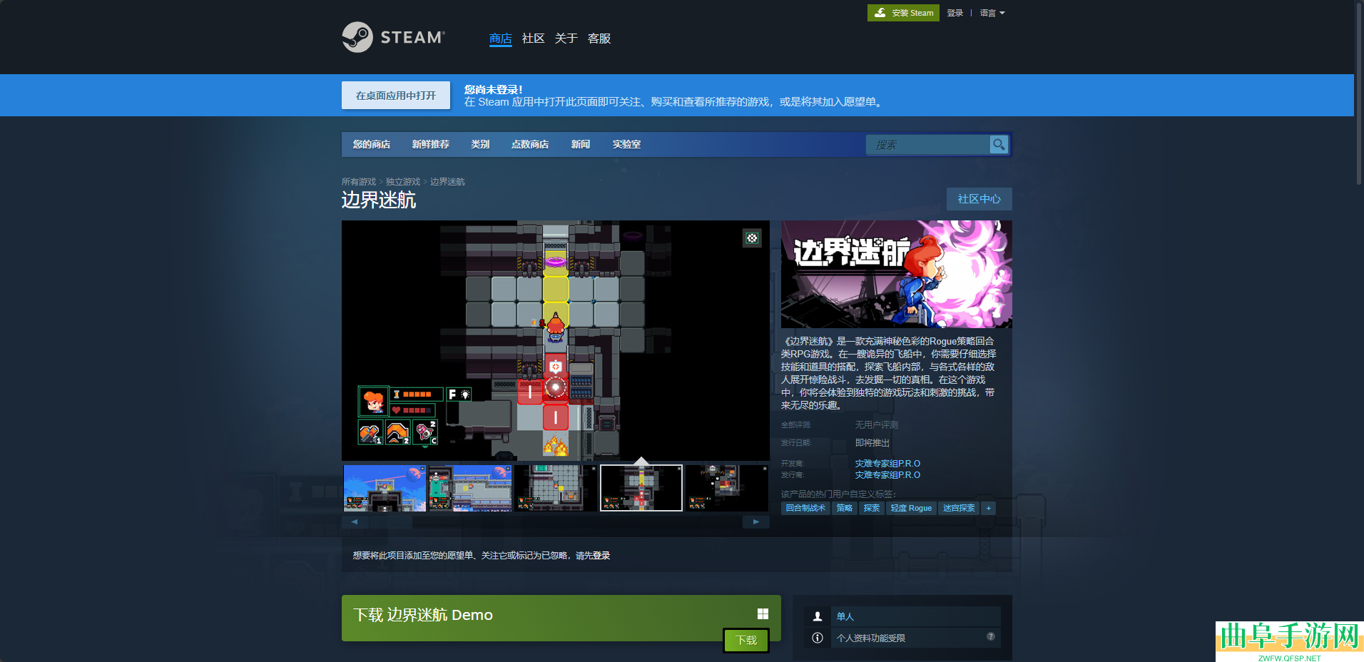Click the 登录 link in wishlist notice
The width and height of the screenshot is (1364, 662).
[601, 556]
